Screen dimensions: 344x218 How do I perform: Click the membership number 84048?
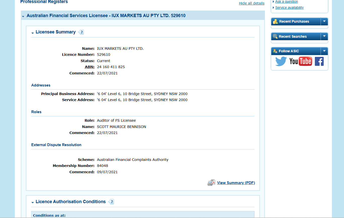point(102,166)
